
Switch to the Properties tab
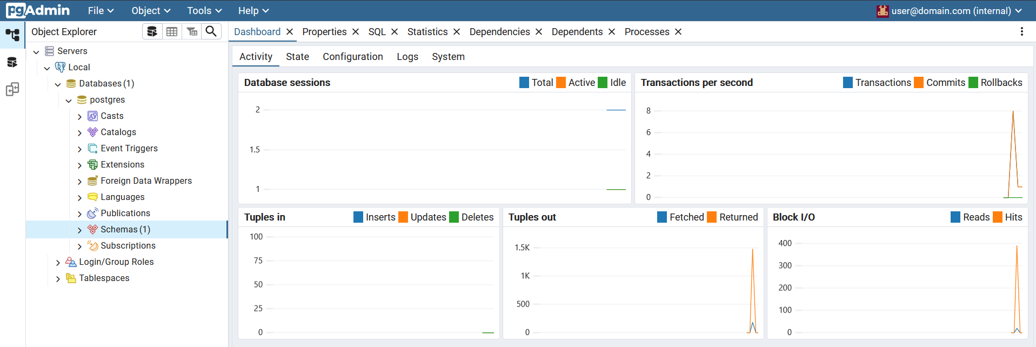pos(324,32)
